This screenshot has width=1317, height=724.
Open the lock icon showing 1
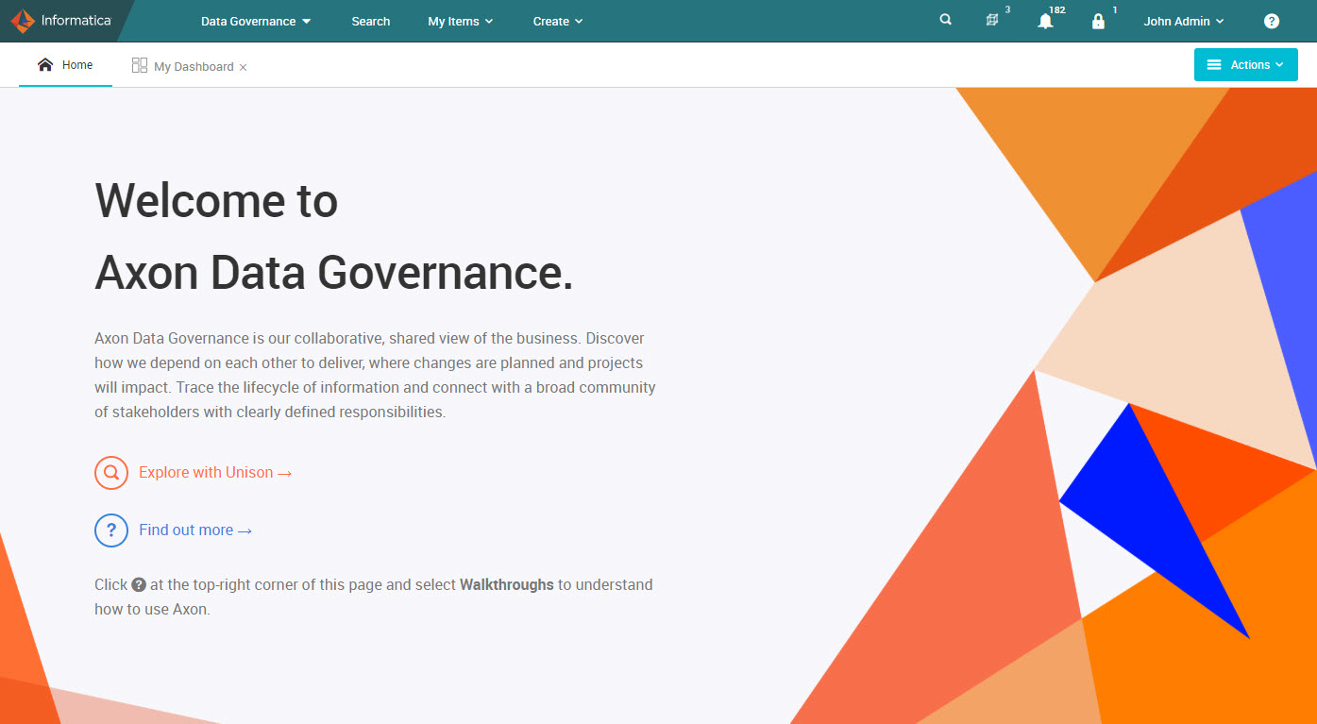[1098, 22]
